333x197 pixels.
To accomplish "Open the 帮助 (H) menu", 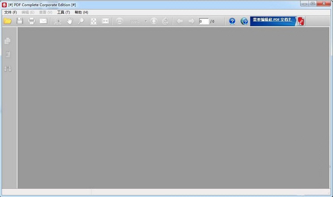I will tap(81, 13).
